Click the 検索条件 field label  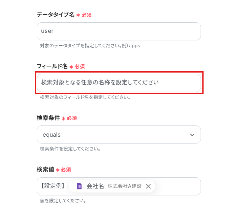point(48,118)
